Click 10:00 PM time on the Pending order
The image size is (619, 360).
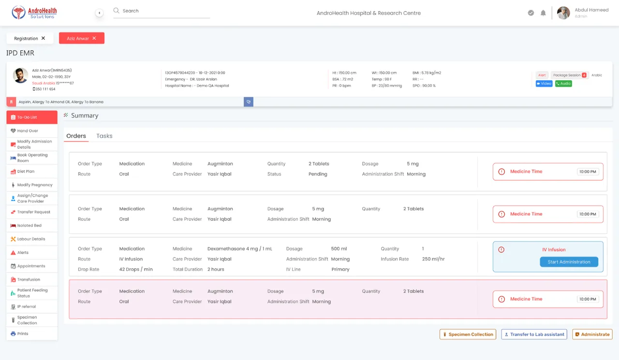(588, 172)
